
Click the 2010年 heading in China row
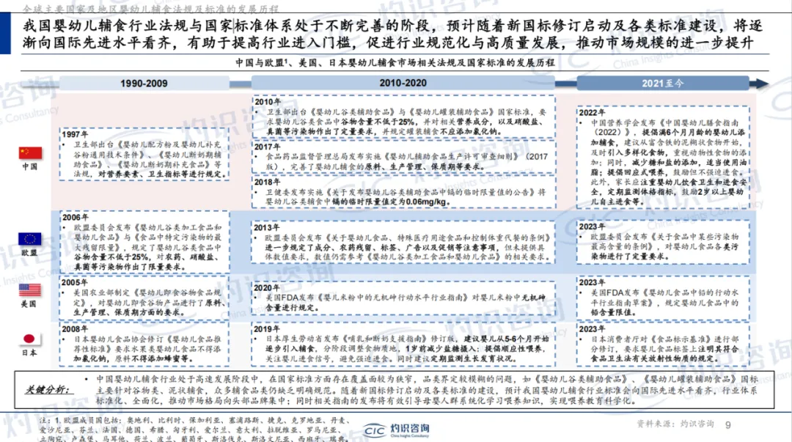click(267, 102)
